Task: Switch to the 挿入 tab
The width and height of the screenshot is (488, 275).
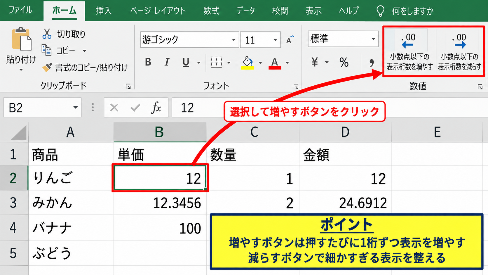Action: 104,11
